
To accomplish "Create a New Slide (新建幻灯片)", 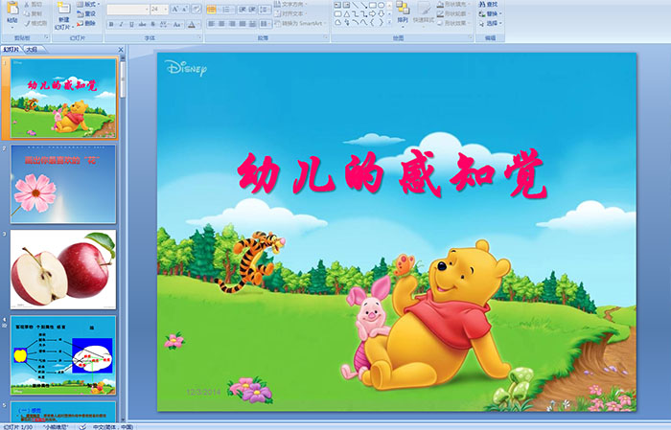I will [64, 15].
